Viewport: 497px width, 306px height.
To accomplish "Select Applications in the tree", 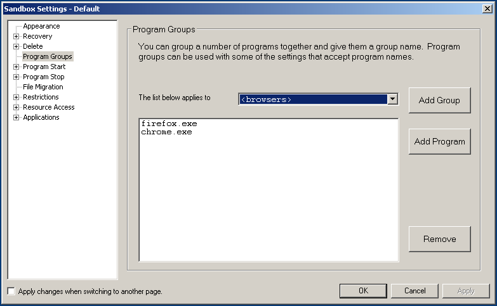I will (x=41, y=117).
